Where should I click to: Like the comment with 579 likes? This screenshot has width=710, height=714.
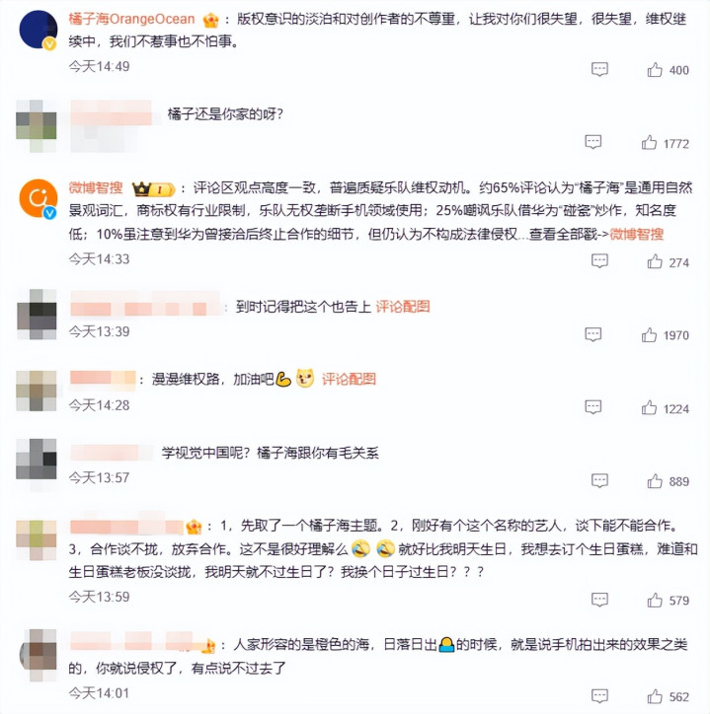click(655, 601)
